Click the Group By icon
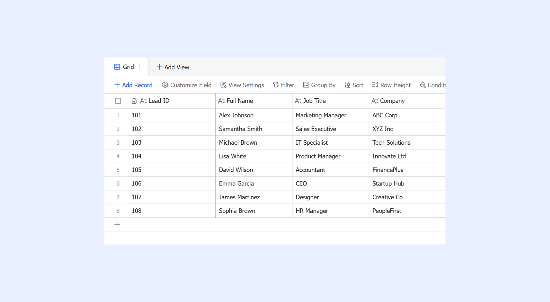 point(306,85)
